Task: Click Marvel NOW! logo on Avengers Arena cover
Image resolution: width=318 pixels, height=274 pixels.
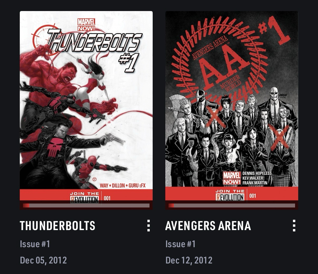Action: pyautogui.click(x=232, y=178)
